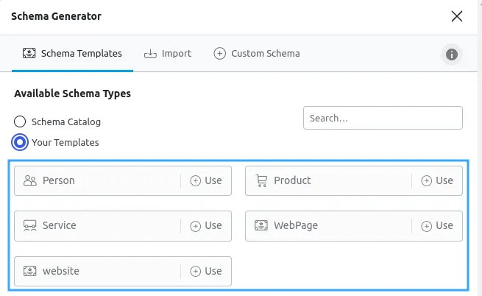The image size is (482, 296).
Task: Switch to the Import tab
Action: pyautogui.click(x=168, y=54)
